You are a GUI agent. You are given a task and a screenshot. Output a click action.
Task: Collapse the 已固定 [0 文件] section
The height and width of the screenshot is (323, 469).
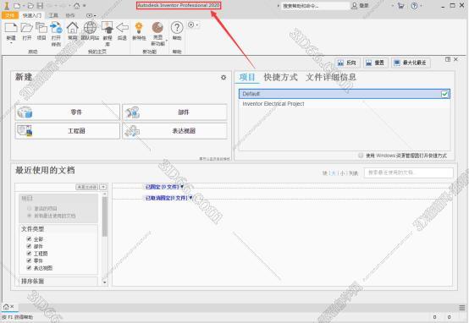[x=182, y=187]
